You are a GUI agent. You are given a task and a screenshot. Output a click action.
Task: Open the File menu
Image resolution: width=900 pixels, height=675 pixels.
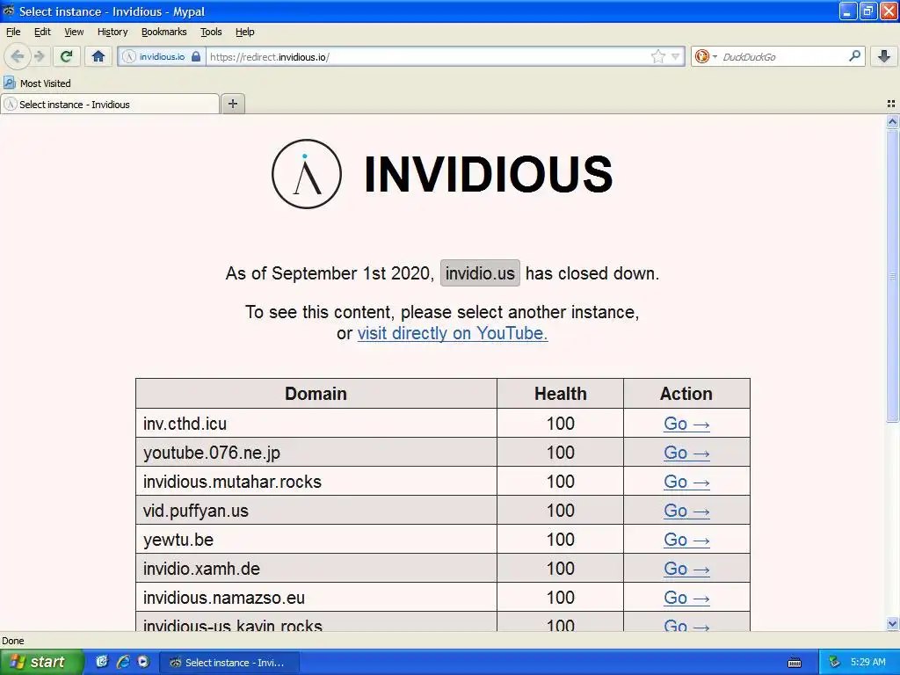[13, 32]
